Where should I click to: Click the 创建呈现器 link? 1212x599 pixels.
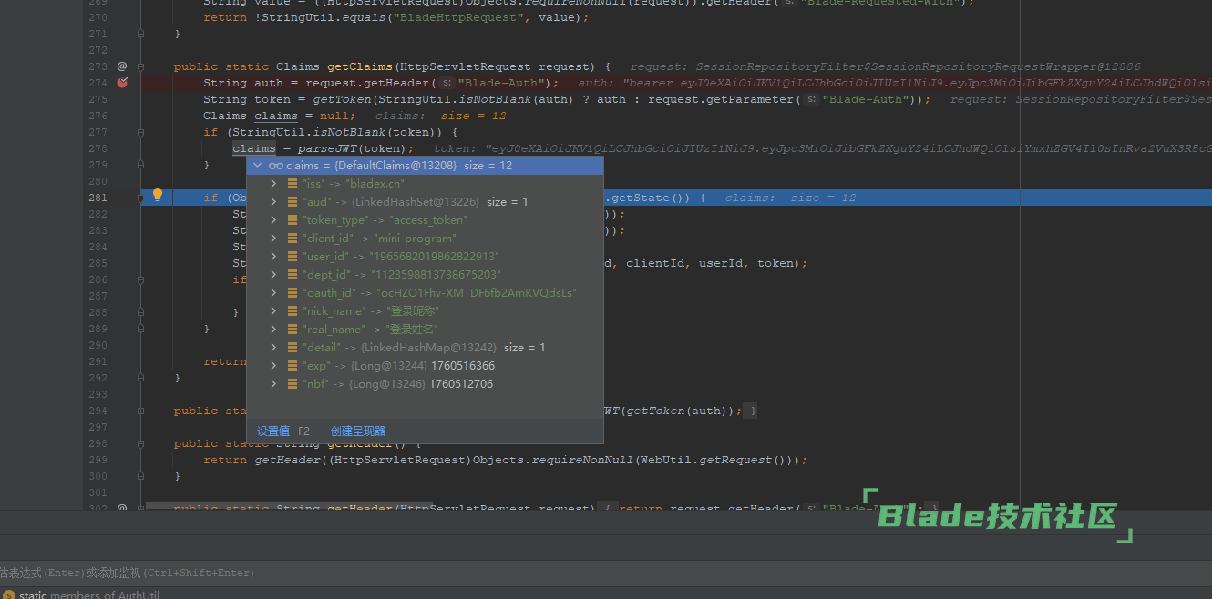pyautogui.click(x=358, y=431)
